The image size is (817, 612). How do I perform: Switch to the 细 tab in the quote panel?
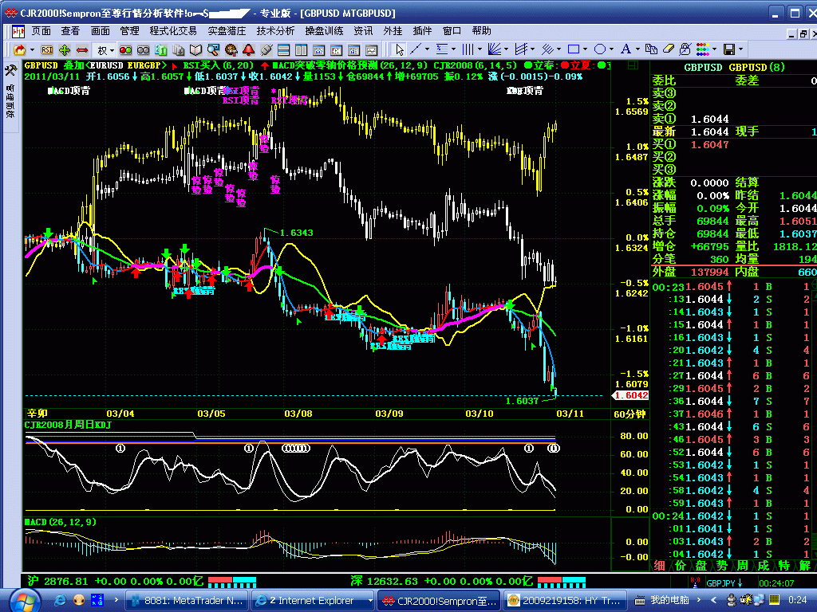click(660, 565)
